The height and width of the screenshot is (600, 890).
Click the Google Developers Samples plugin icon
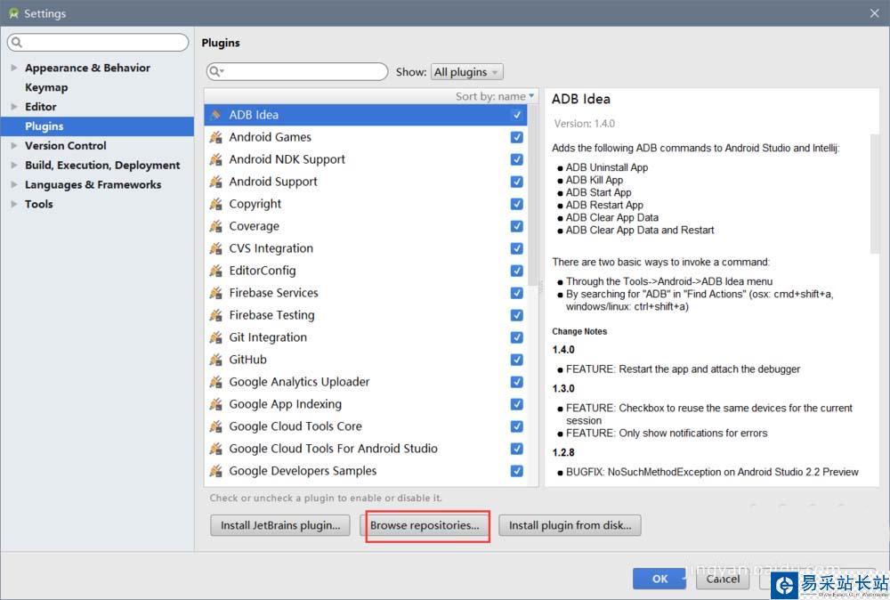coord(215,471)
